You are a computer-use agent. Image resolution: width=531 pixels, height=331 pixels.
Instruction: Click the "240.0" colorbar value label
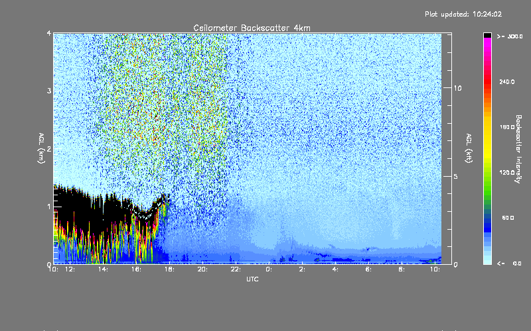click(x=507, y=82)
